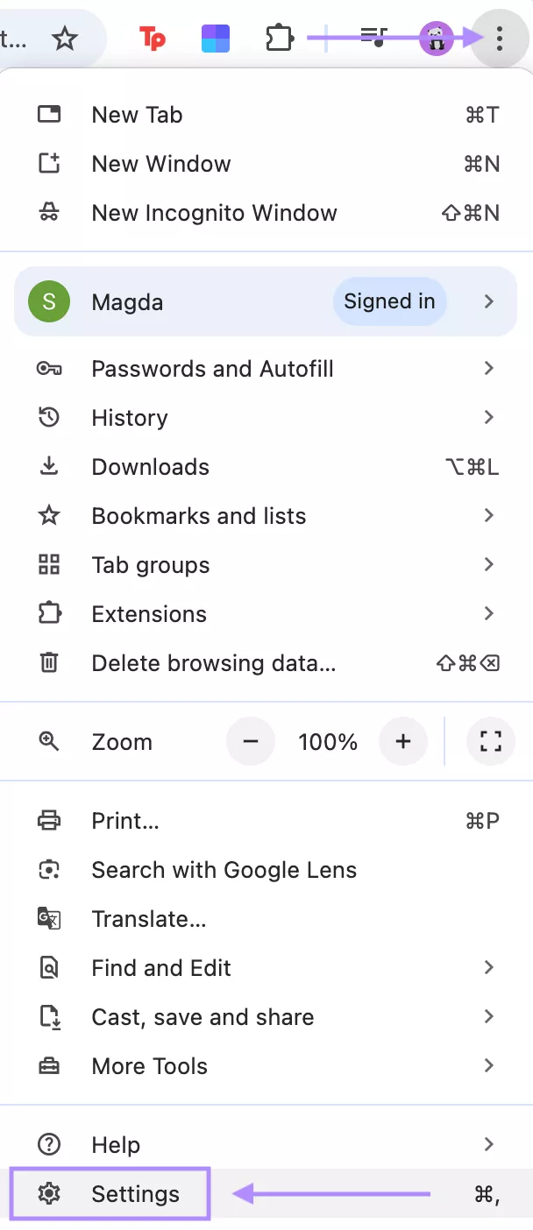Open the three-dot Chrome menu icon
Image resolution: width=533 pixels, height=1230 pixels.
[499, 38]
